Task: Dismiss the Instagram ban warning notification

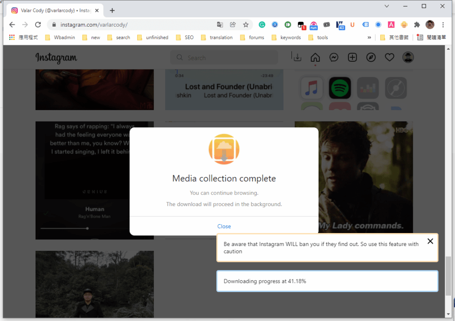Action: click(x=430, y=241)
